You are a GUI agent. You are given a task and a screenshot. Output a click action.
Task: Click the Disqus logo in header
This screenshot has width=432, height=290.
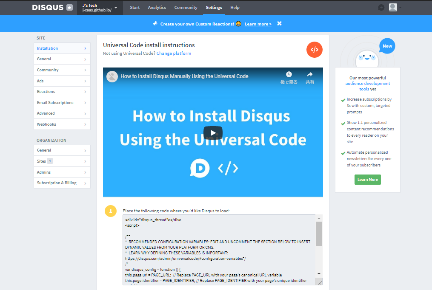(48, 7)
